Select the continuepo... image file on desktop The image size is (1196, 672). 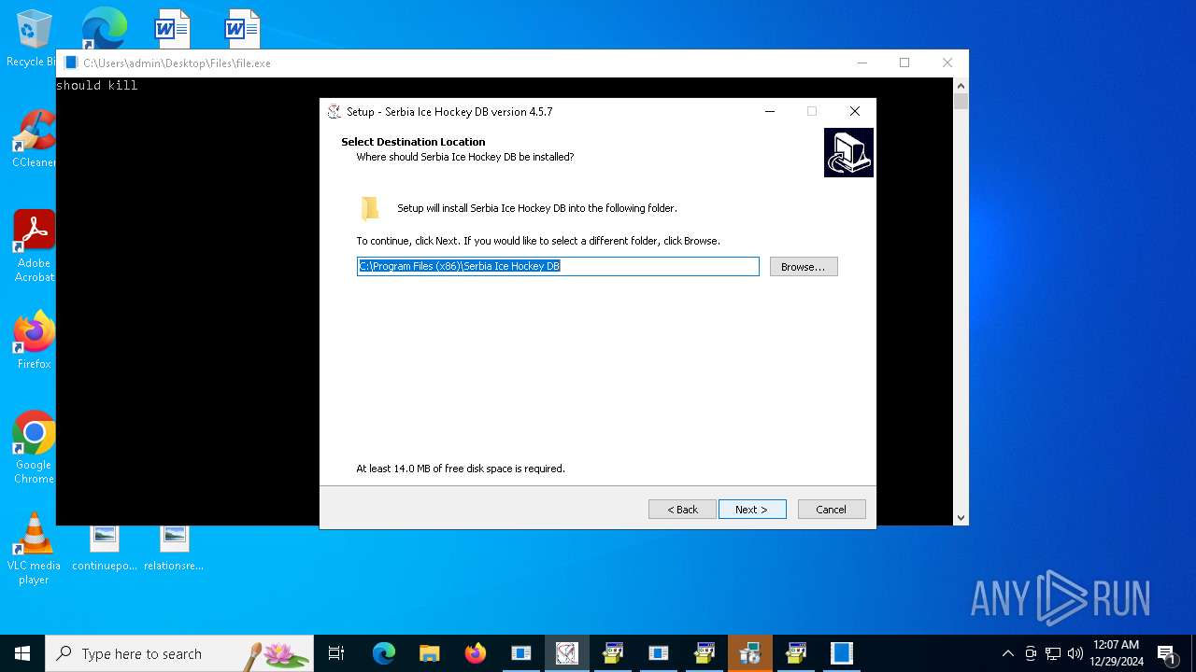[105, 549]
